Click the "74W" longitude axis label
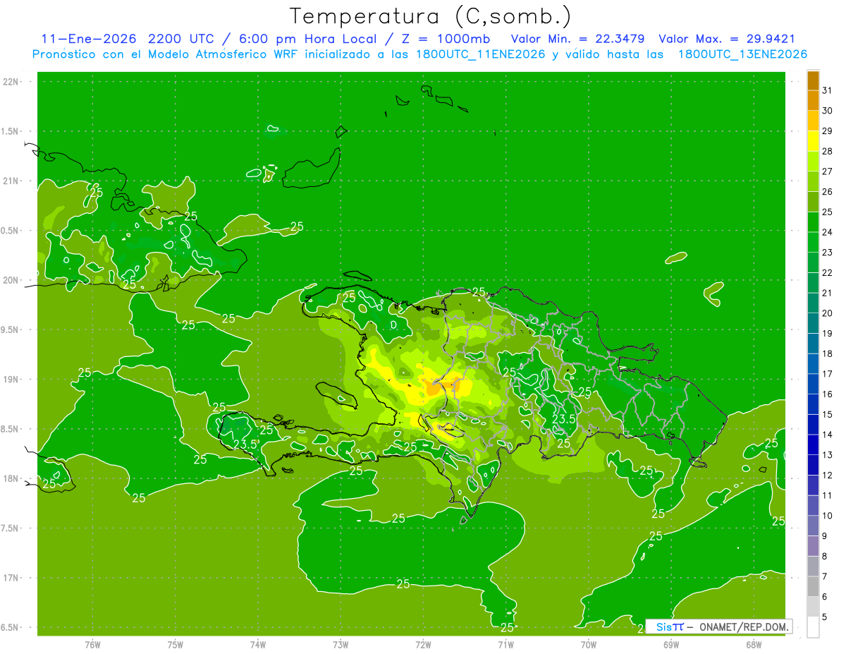Viewport: 846px width, 654px height. coord(258,645)
